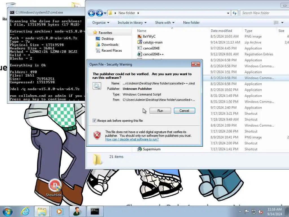Select the cancel2048++ registry file icon
This screenshot has height=217, width=289.
pos(139,54)
